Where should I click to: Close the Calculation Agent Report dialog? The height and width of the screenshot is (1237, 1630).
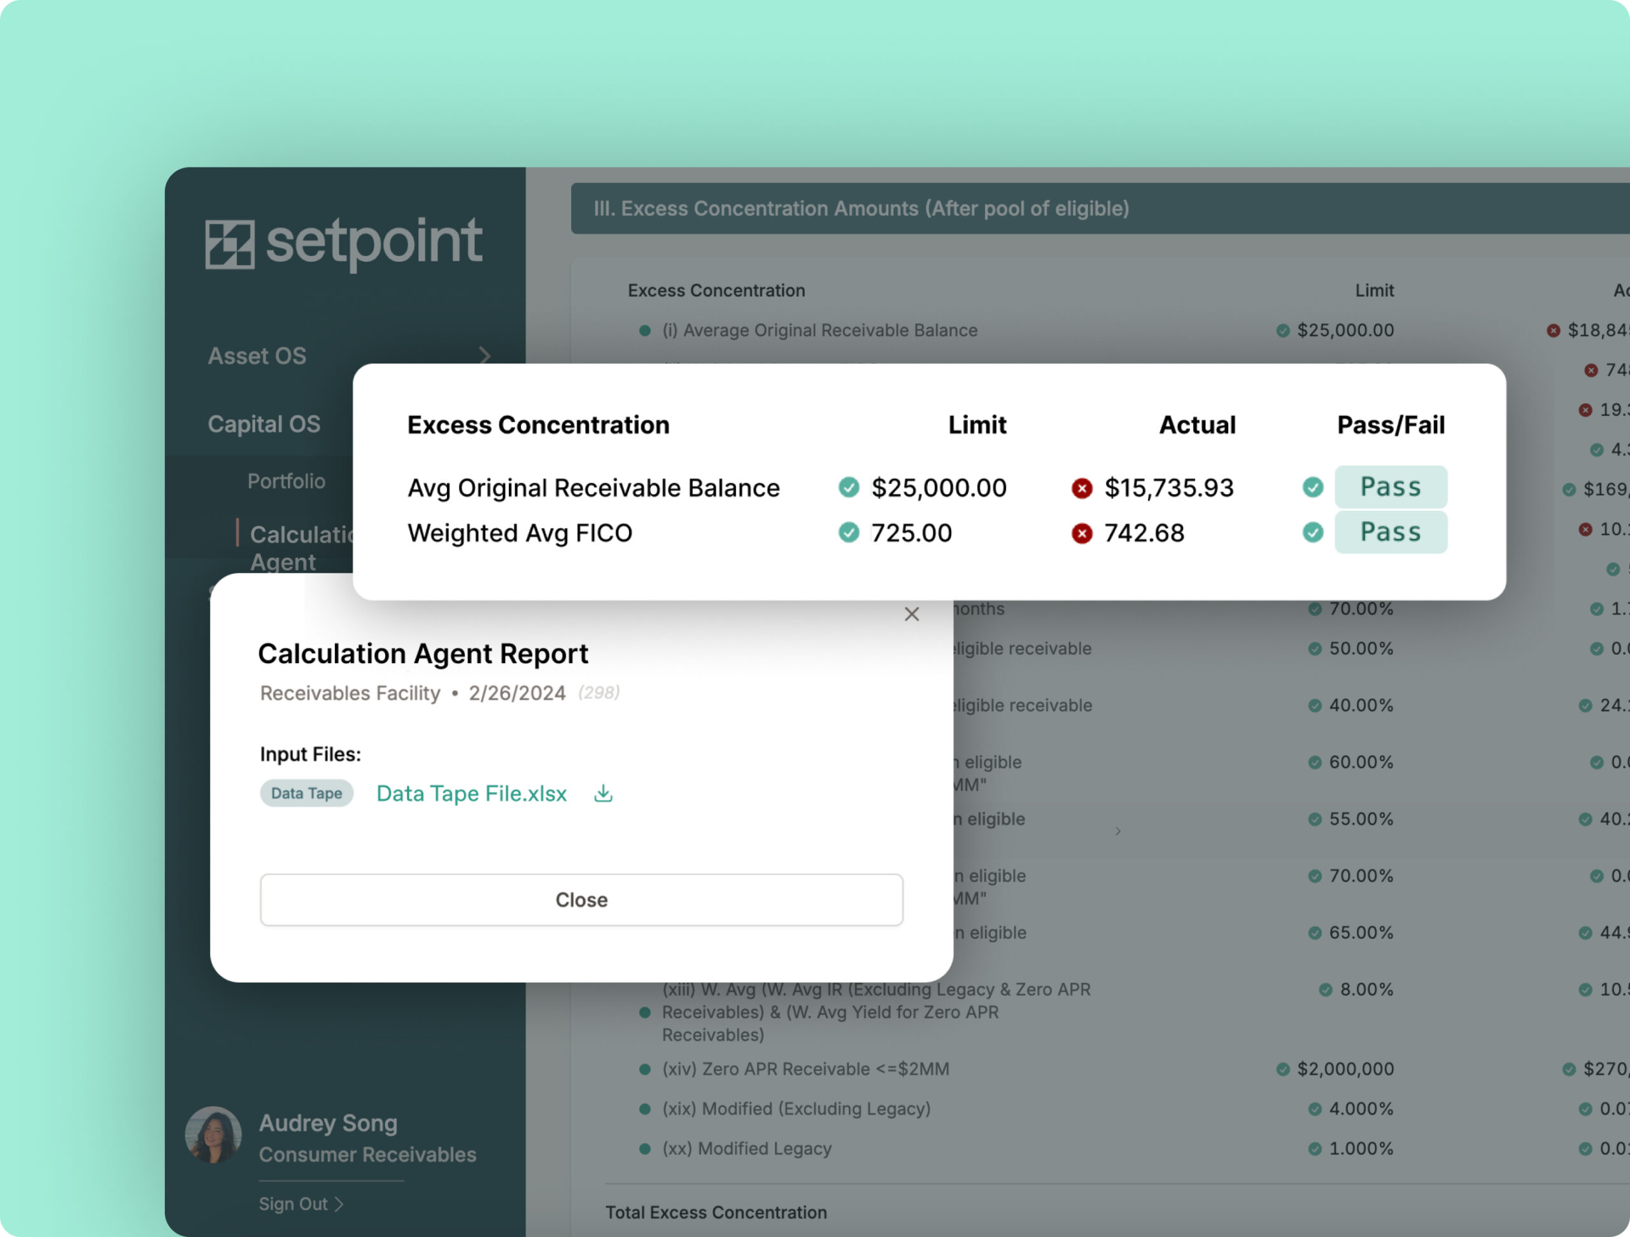point(912,613)
